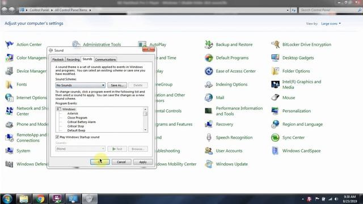This screenshot has height=204, width=363.
Task: Open the Recovery icon
Action: [x=209, y=124]
